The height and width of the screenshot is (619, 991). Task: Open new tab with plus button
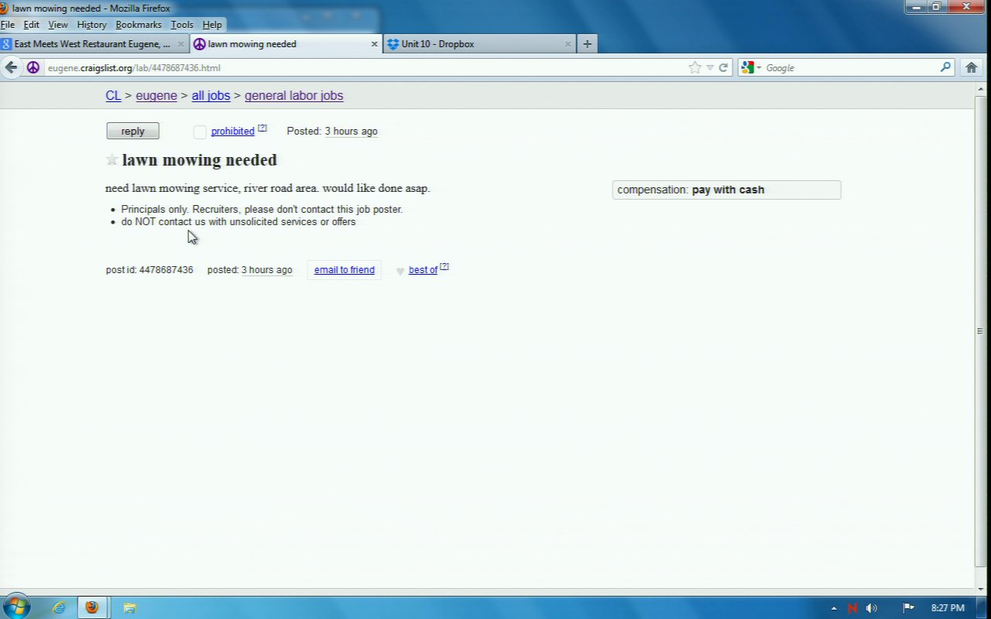pos(587,44)
